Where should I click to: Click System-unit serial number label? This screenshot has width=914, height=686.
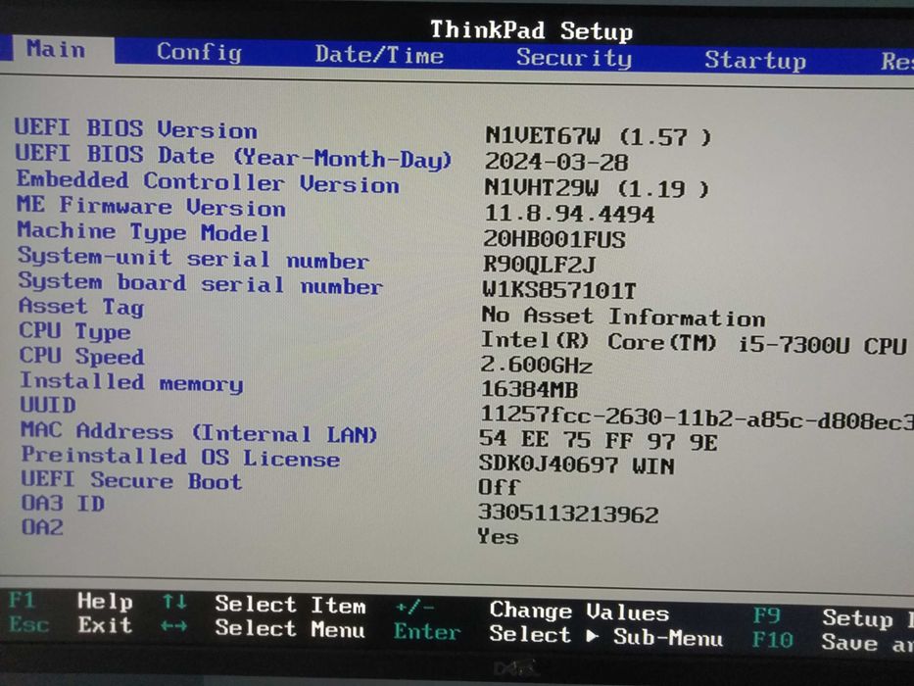pos(194,258)
